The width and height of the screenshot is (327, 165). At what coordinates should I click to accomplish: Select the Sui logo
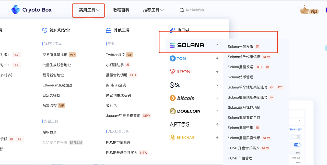(176, 85)
